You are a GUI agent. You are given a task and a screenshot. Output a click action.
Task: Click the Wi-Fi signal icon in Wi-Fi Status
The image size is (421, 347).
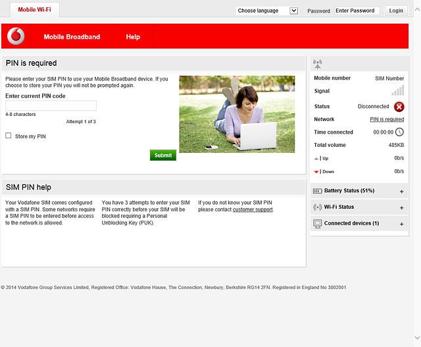pos(317,207)
